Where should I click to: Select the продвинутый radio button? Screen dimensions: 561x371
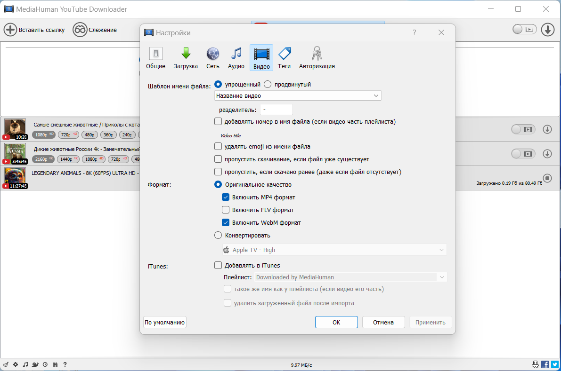point(268,84)
